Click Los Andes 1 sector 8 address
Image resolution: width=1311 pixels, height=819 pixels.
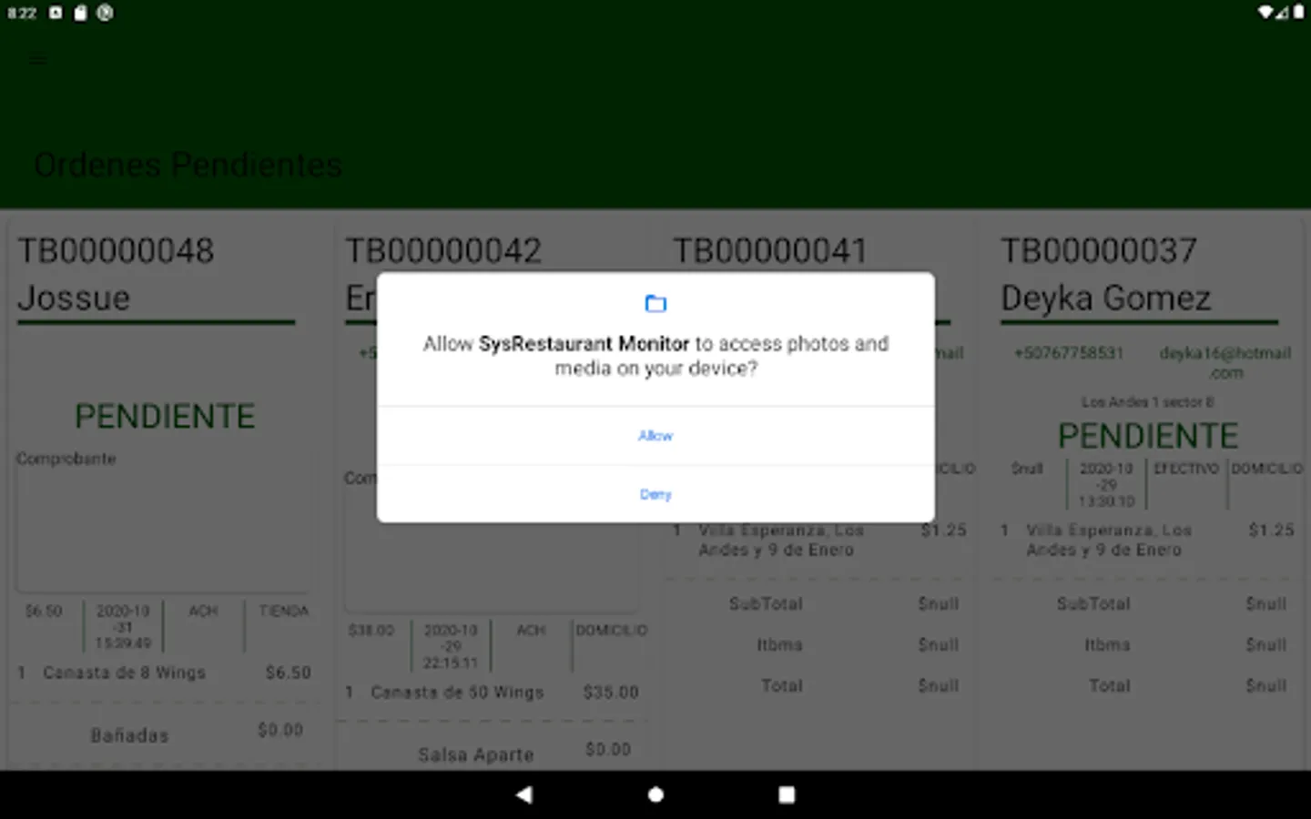pyautogui.click(x=1148, y=401)
